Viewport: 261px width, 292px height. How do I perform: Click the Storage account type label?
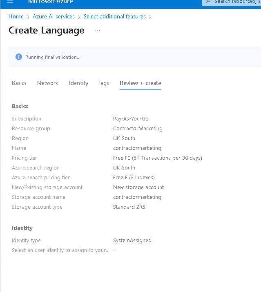point(37,207)
